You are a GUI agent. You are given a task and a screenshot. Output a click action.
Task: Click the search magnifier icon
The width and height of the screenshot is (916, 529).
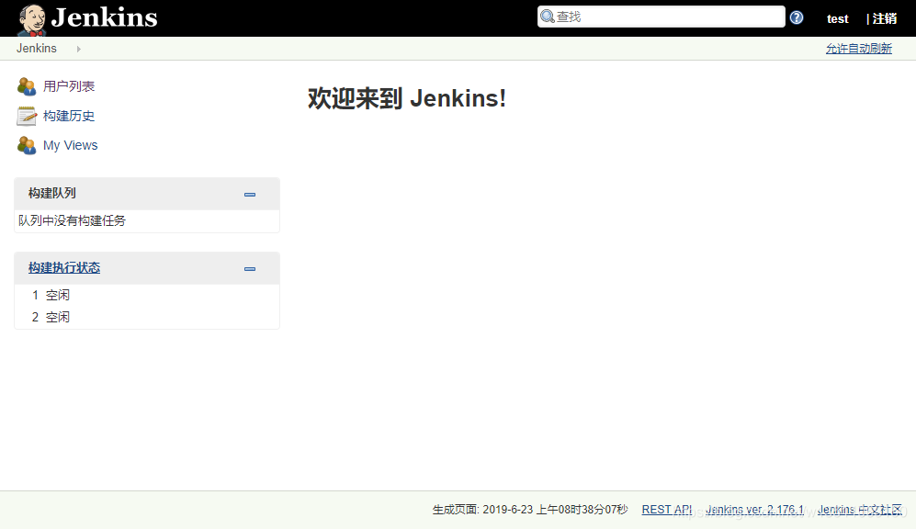point(548,17)
